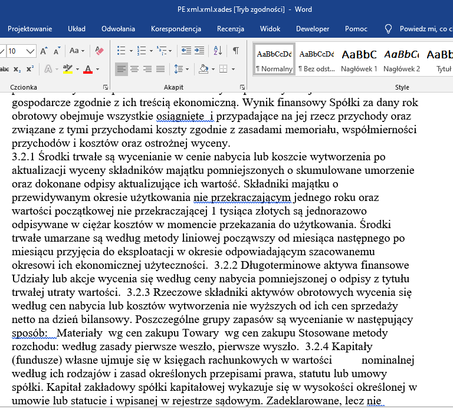
Task: Click the text '3.2.4 Kapitały'
Action: 339,346
